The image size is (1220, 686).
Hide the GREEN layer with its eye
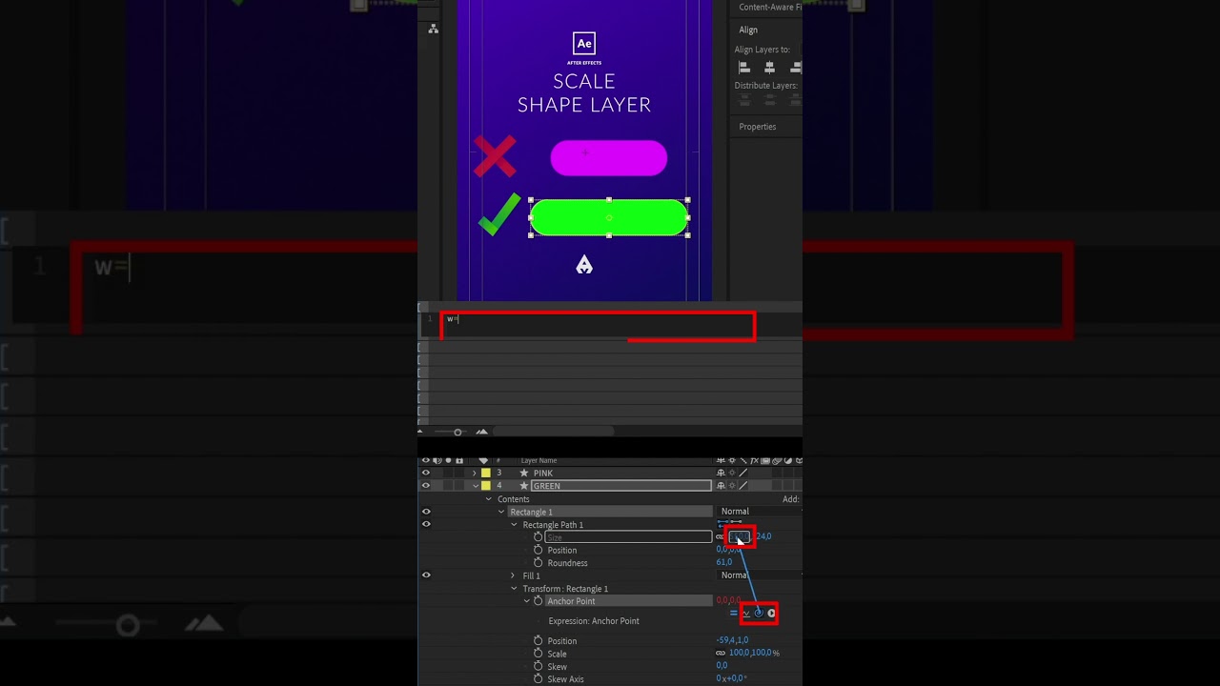coord(426,486)
